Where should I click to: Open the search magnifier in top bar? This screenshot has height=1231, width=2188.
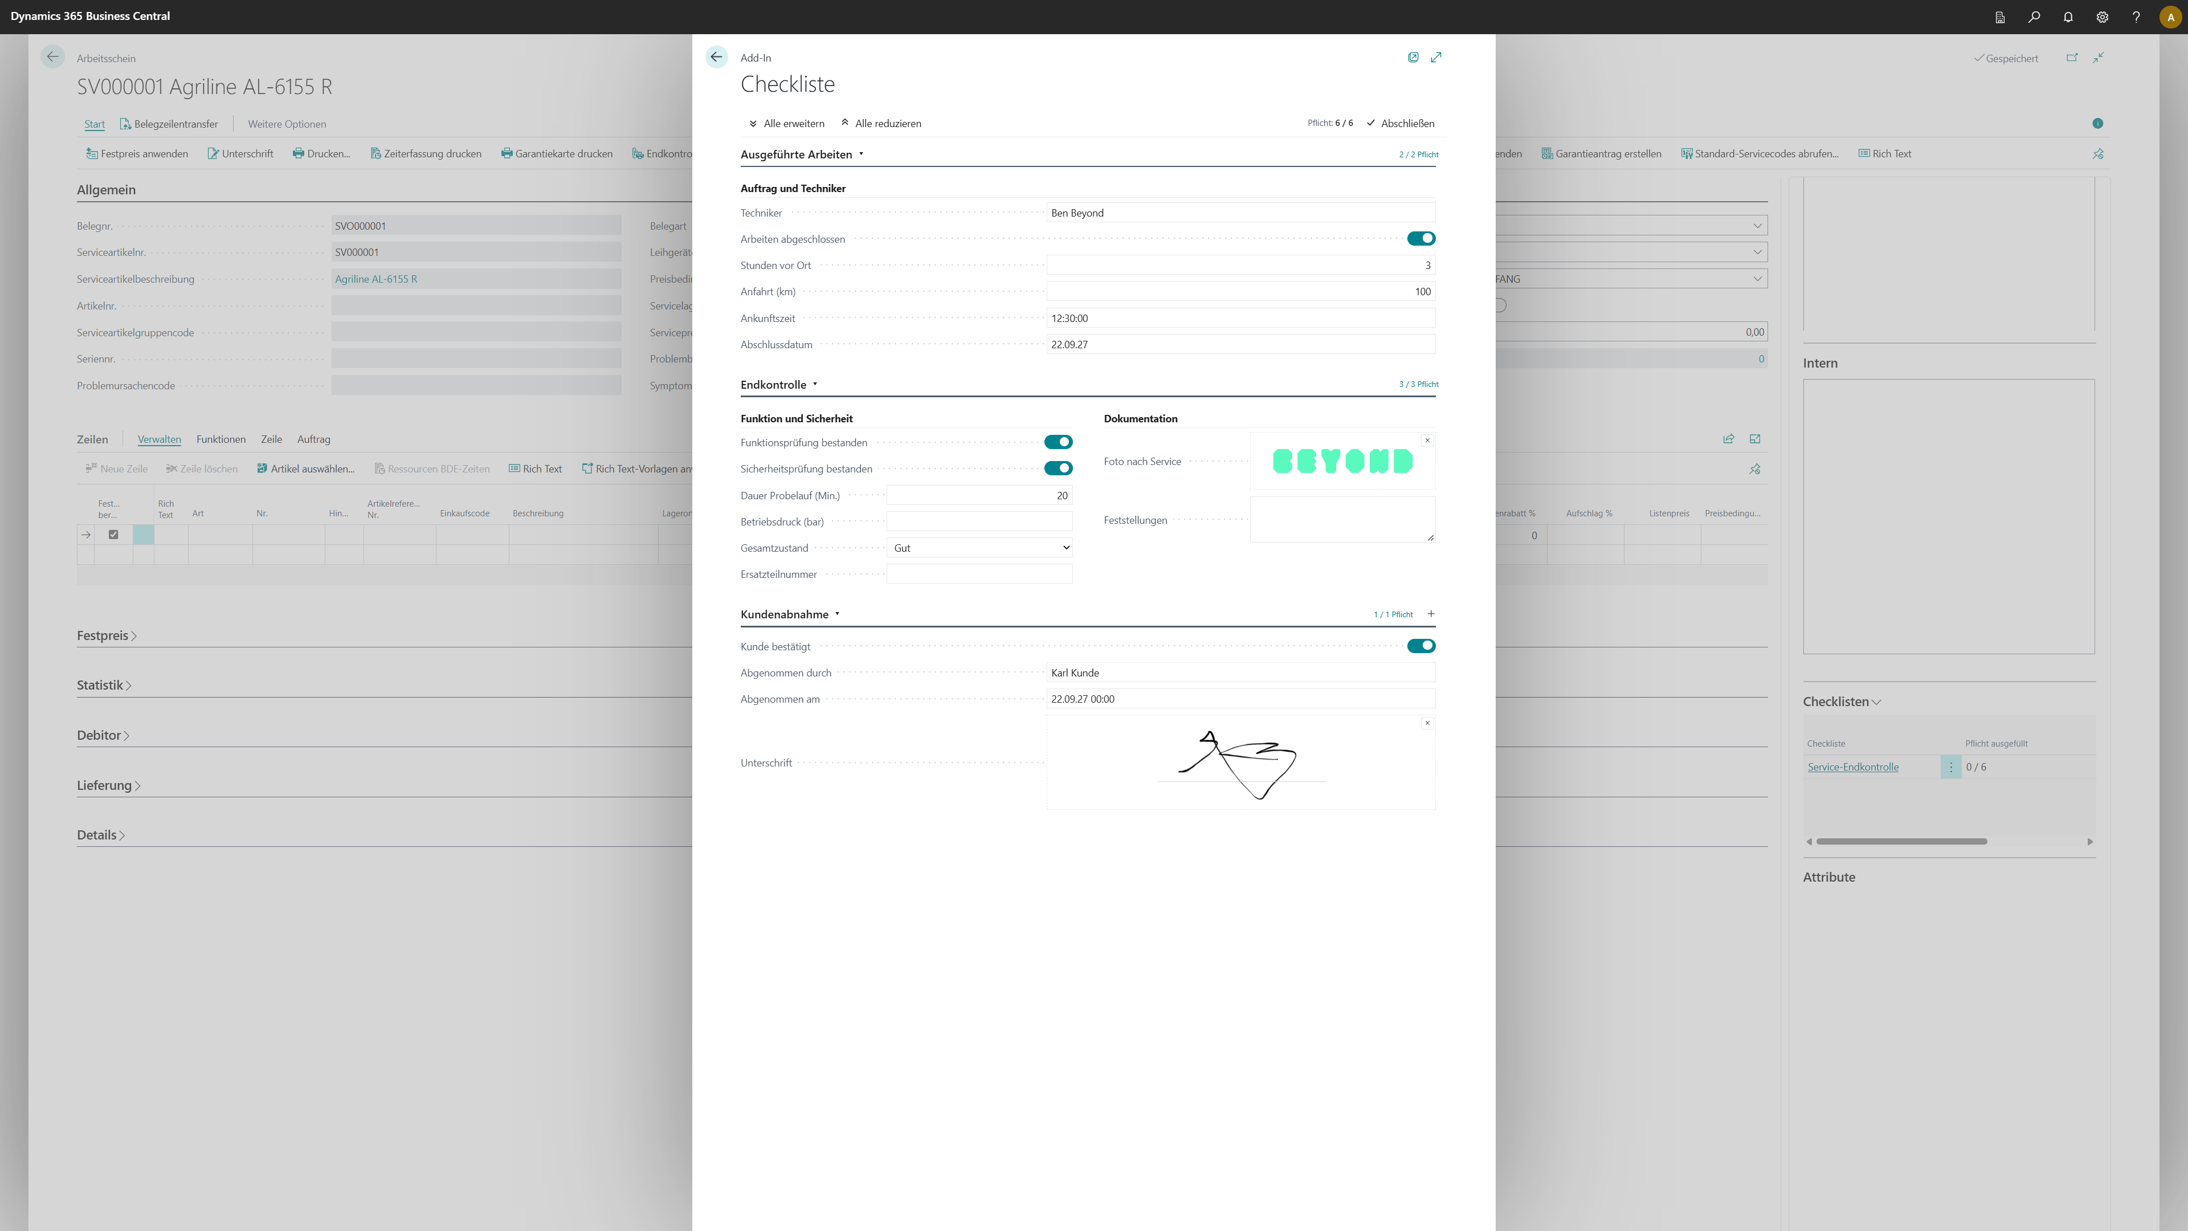[2034, 17]
